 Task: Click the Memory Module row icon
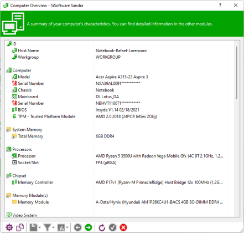[14, 202]
